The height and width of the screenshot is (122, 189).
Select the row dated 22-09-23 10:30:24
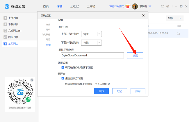pyautogui.click(x=168, y=33)
